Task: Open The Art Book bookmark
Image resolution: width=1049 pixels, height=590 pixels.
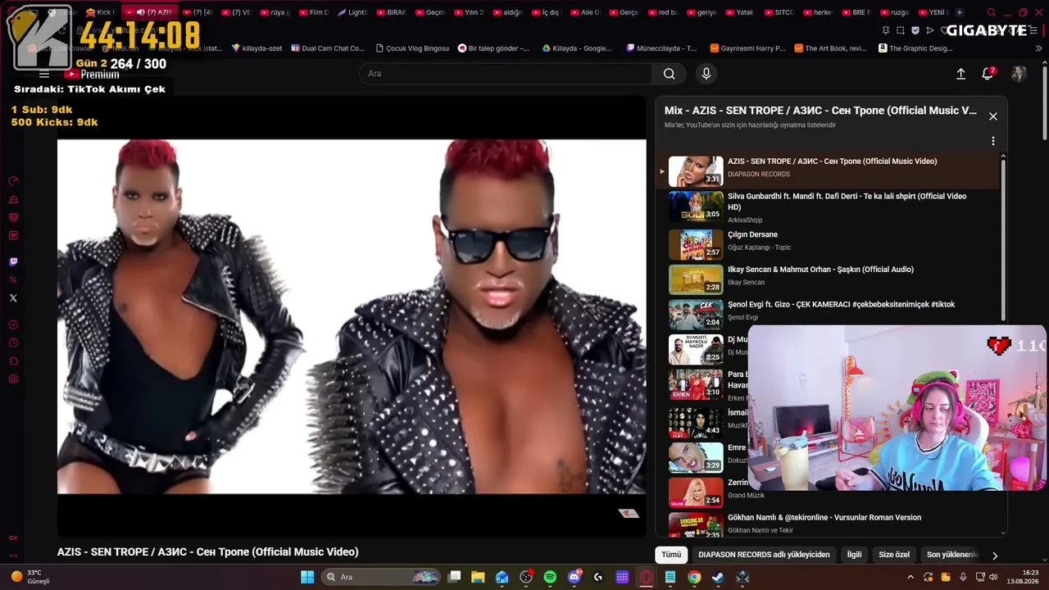Action: click(830, 48)
